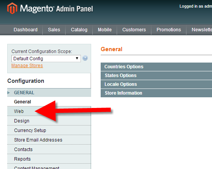This screenshot has height=169, width=212.
Task: Collapse the GENERAL section triangle
Action: (9, 93)
